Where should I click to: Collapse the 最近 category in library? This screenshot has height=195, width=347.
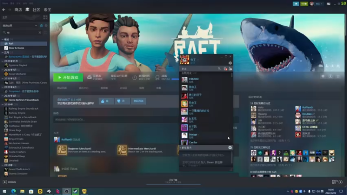click(x=3, y=39)
